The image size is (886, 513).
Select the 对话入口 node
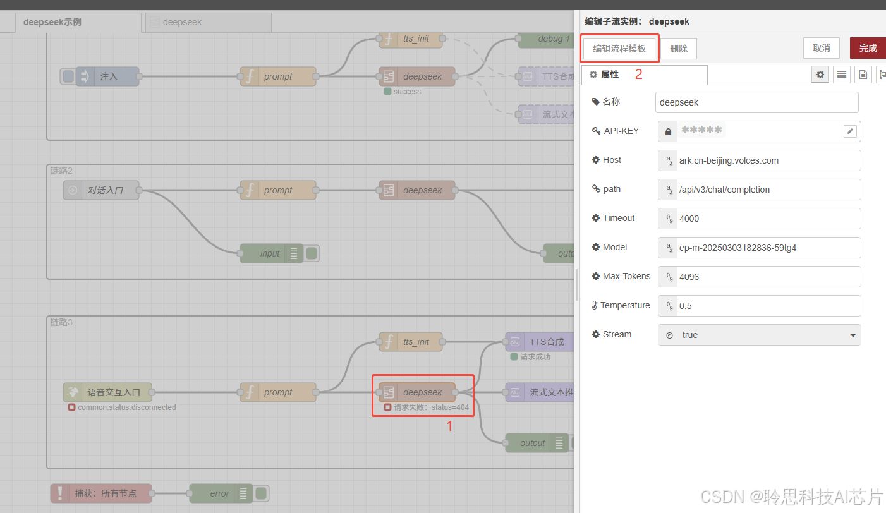(101, 190)
